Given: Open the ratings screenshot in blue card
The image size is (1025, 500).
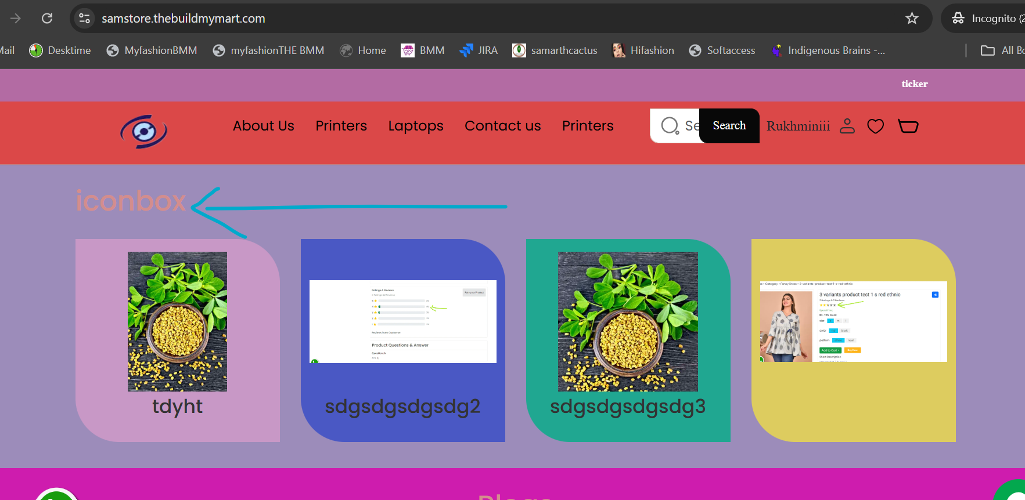Looking at the screenshot, I should [x=403, y=321].
